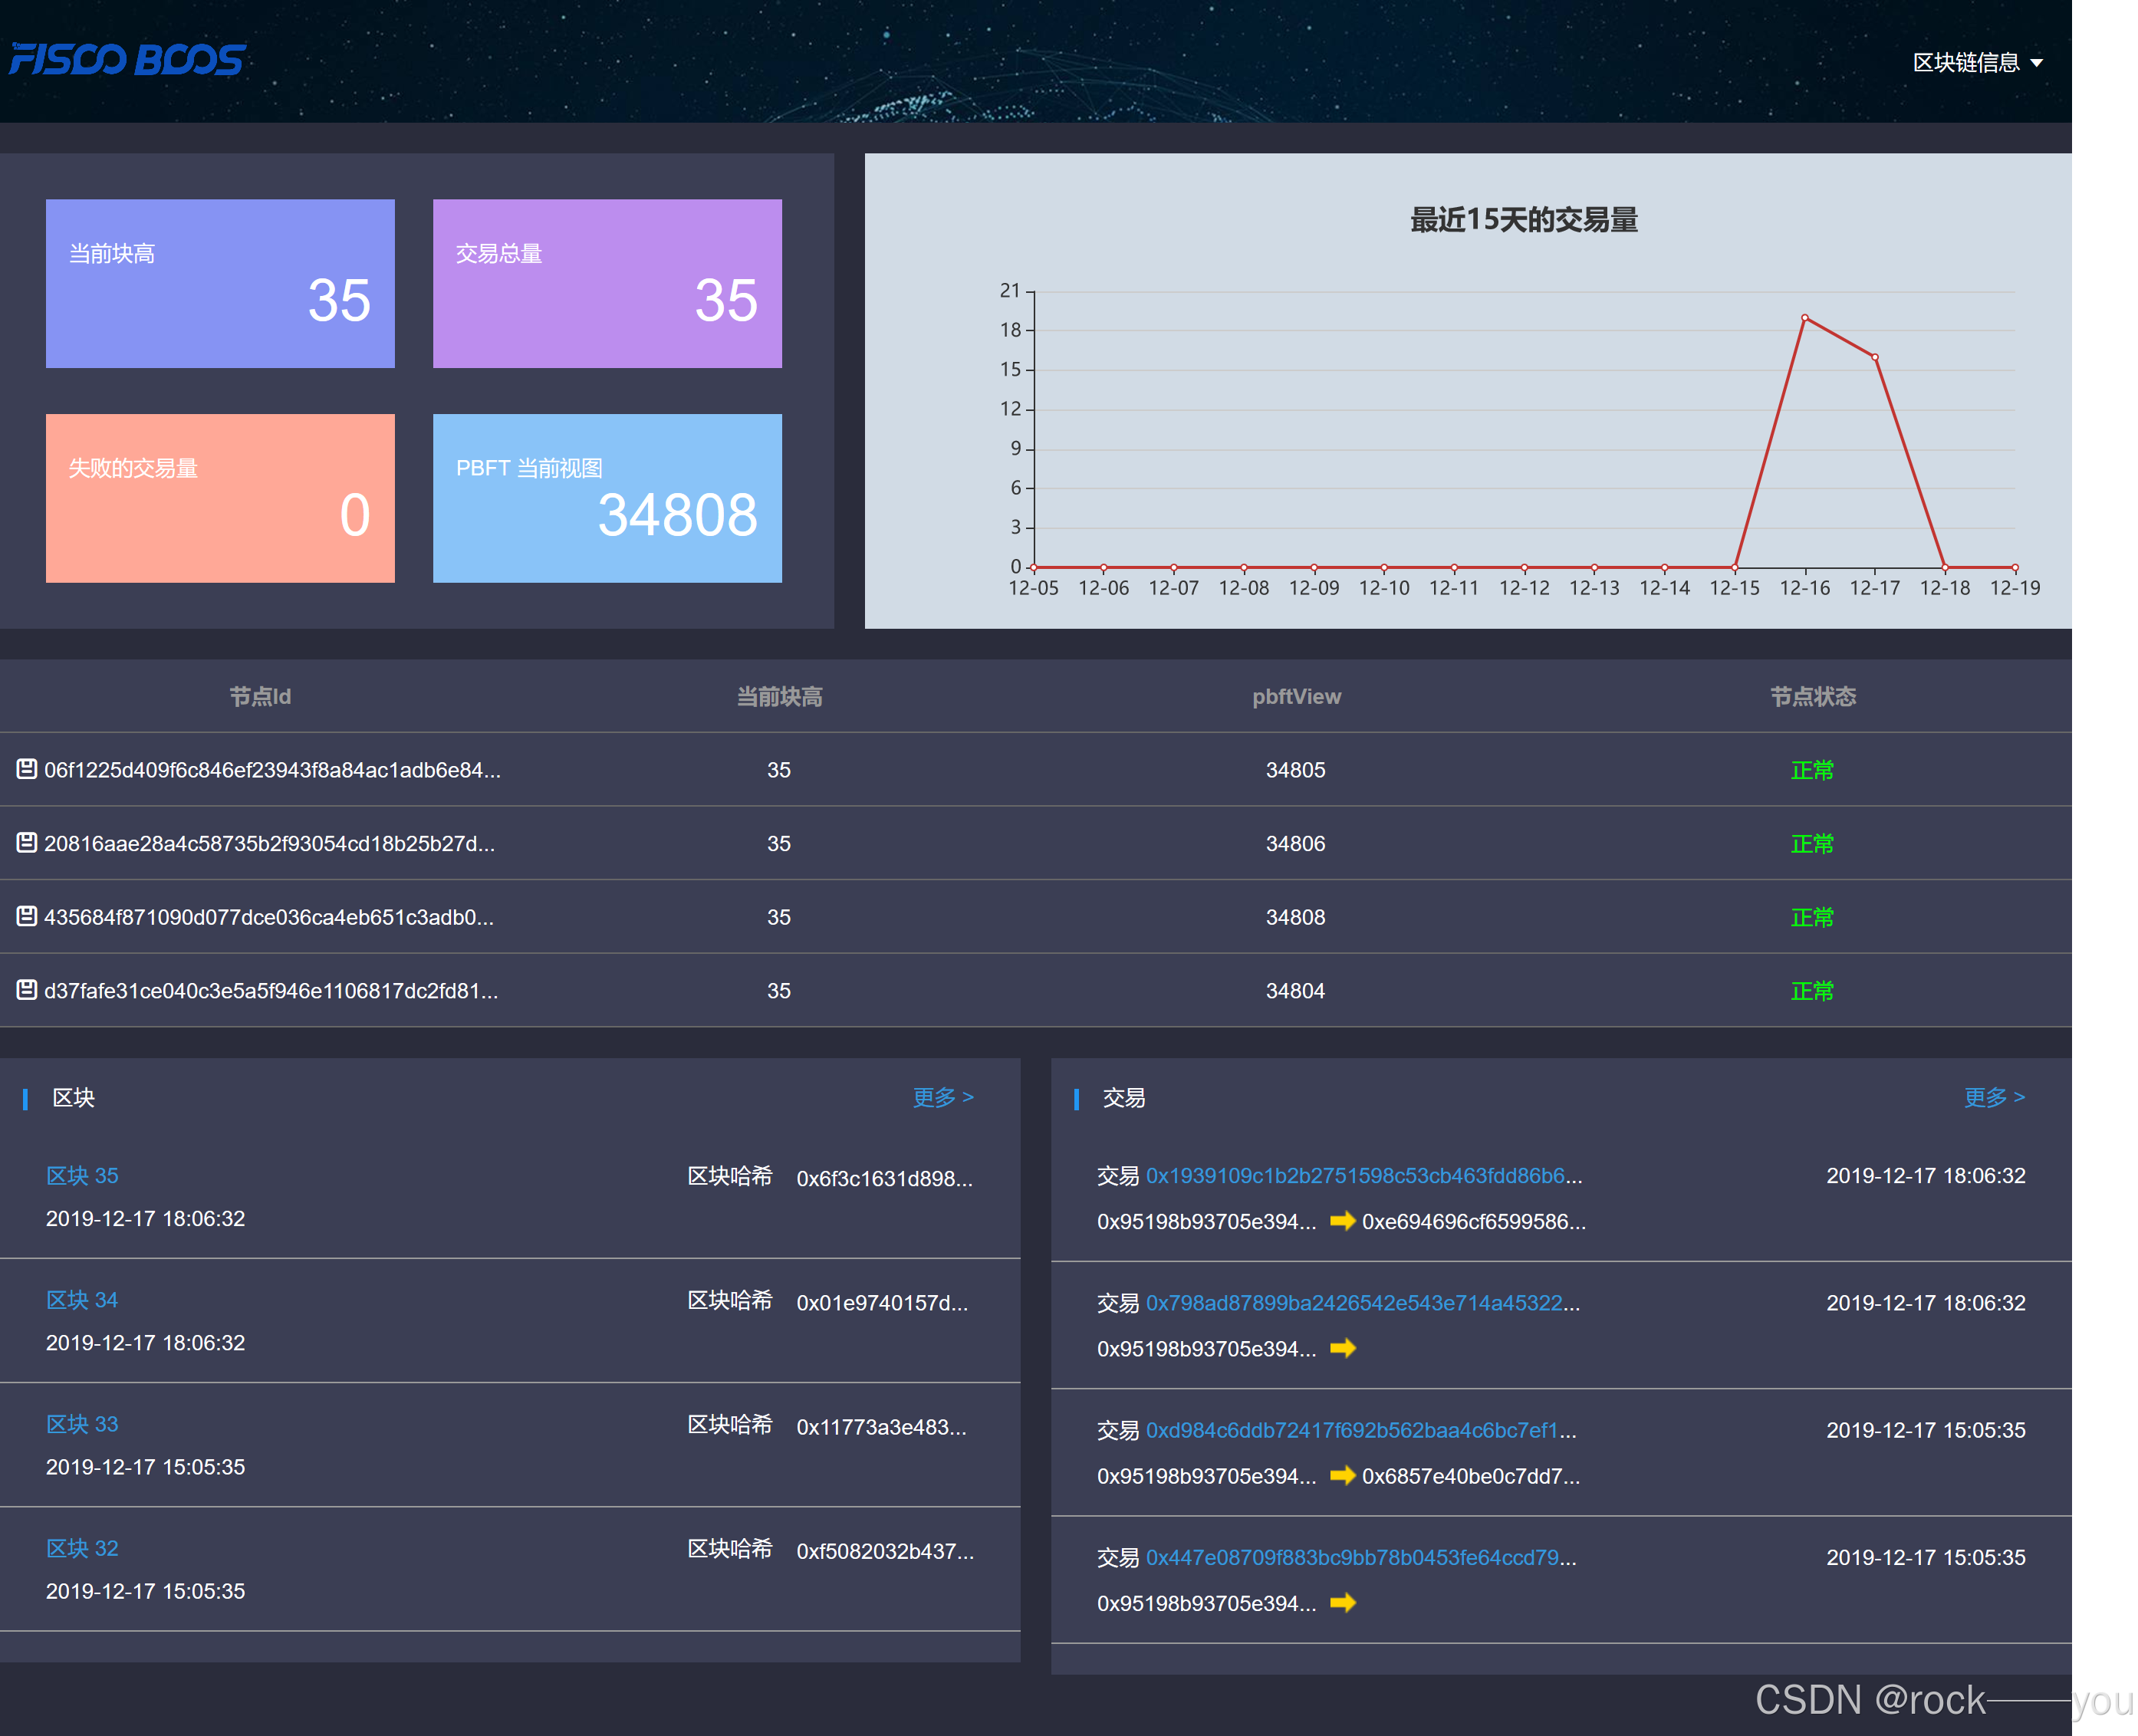
Task: Open transaction hash 0x1939109c1b2b2751598c
Action: (x=1363, y=1175)
